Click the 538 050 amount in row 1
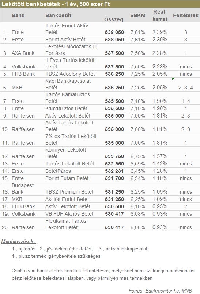The height and width of the screenshot is (294, 200). (x=114, y=32)
